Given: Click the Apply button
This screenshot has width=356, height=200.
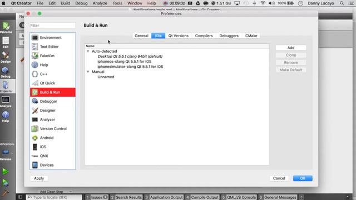Looking at the screenshot, I should pos(39,178).
